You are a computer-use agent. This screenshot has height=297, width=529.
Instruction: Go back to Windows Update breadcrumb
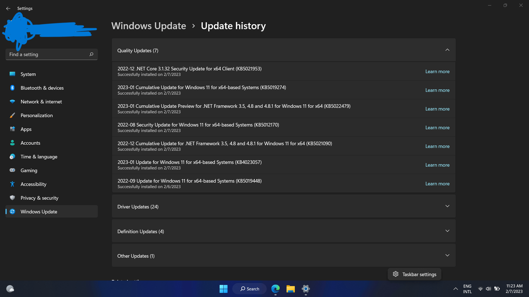(x=149, y=26)
